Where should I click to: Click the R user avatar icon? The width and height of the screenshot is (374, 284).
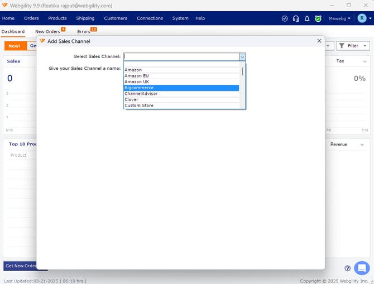pyautogui.click(x=362, y=18)
